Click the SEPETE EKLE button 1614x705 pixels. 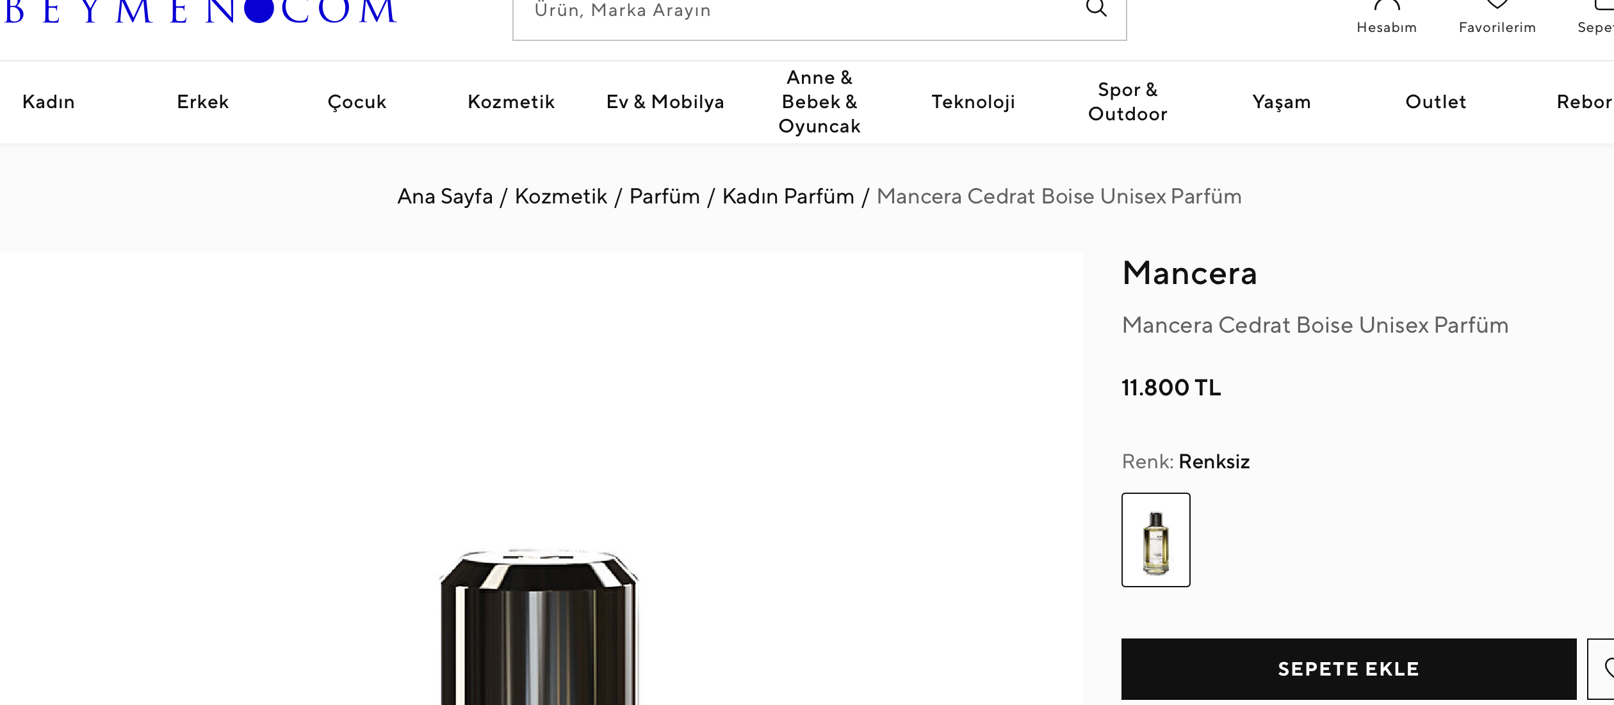point(1349,669)
